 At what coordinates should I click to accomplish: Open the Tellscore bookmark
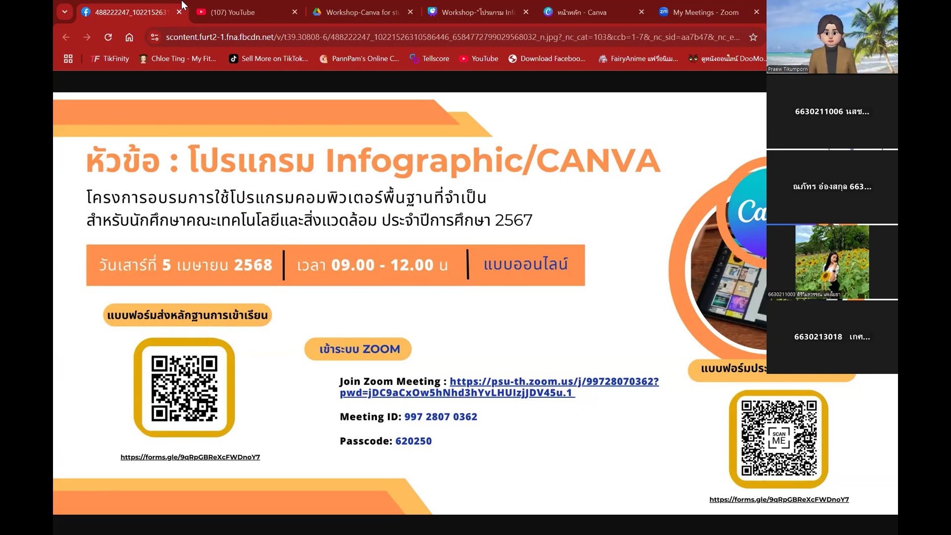(429, 58)
